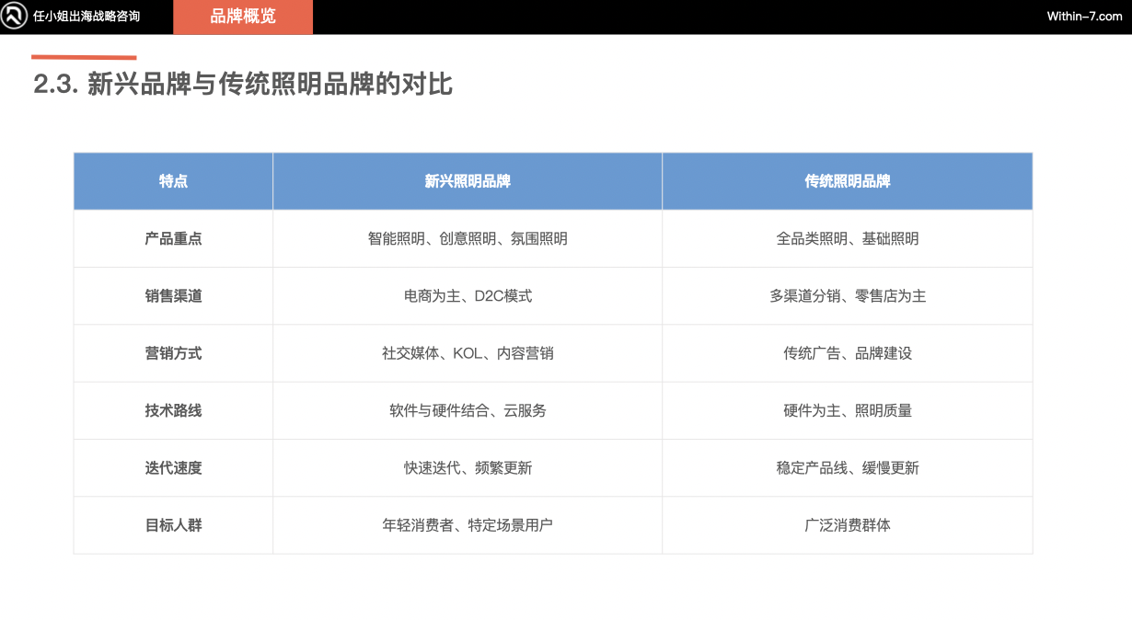Screen dimensions: 1132x620
Task: Click the 技术路线 row label
Action: tap(173, 410)
